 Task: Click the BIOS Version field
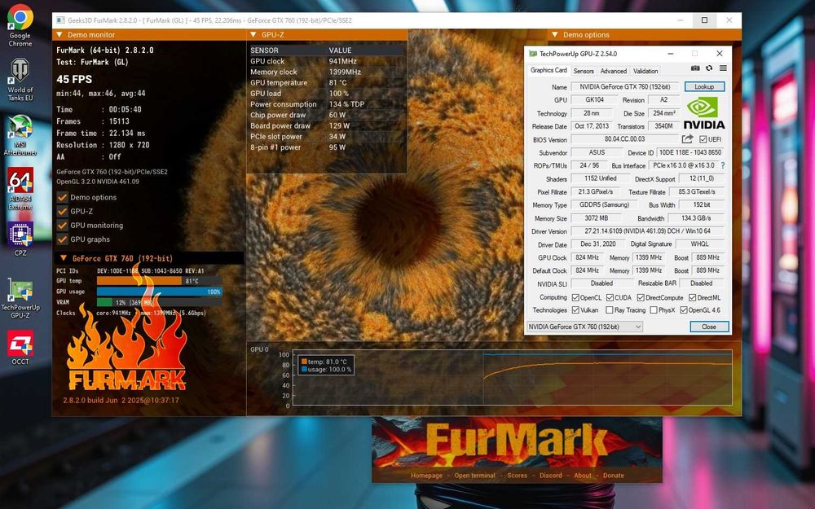click(624, 139)
